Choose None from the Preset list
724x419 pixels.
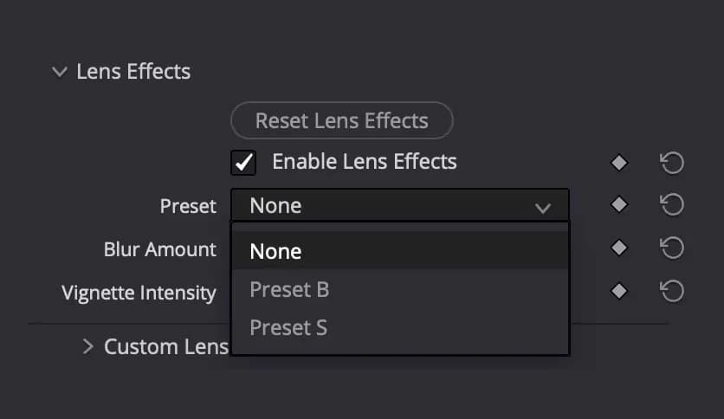275,252
